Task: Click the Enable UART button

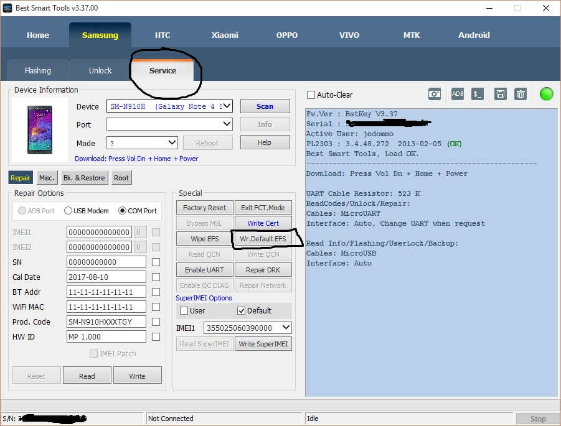Action: pos(205,270)
